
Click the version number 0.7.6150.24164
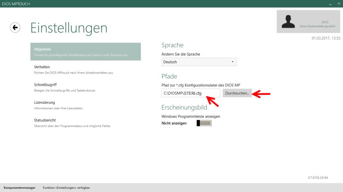coord(318,177)
